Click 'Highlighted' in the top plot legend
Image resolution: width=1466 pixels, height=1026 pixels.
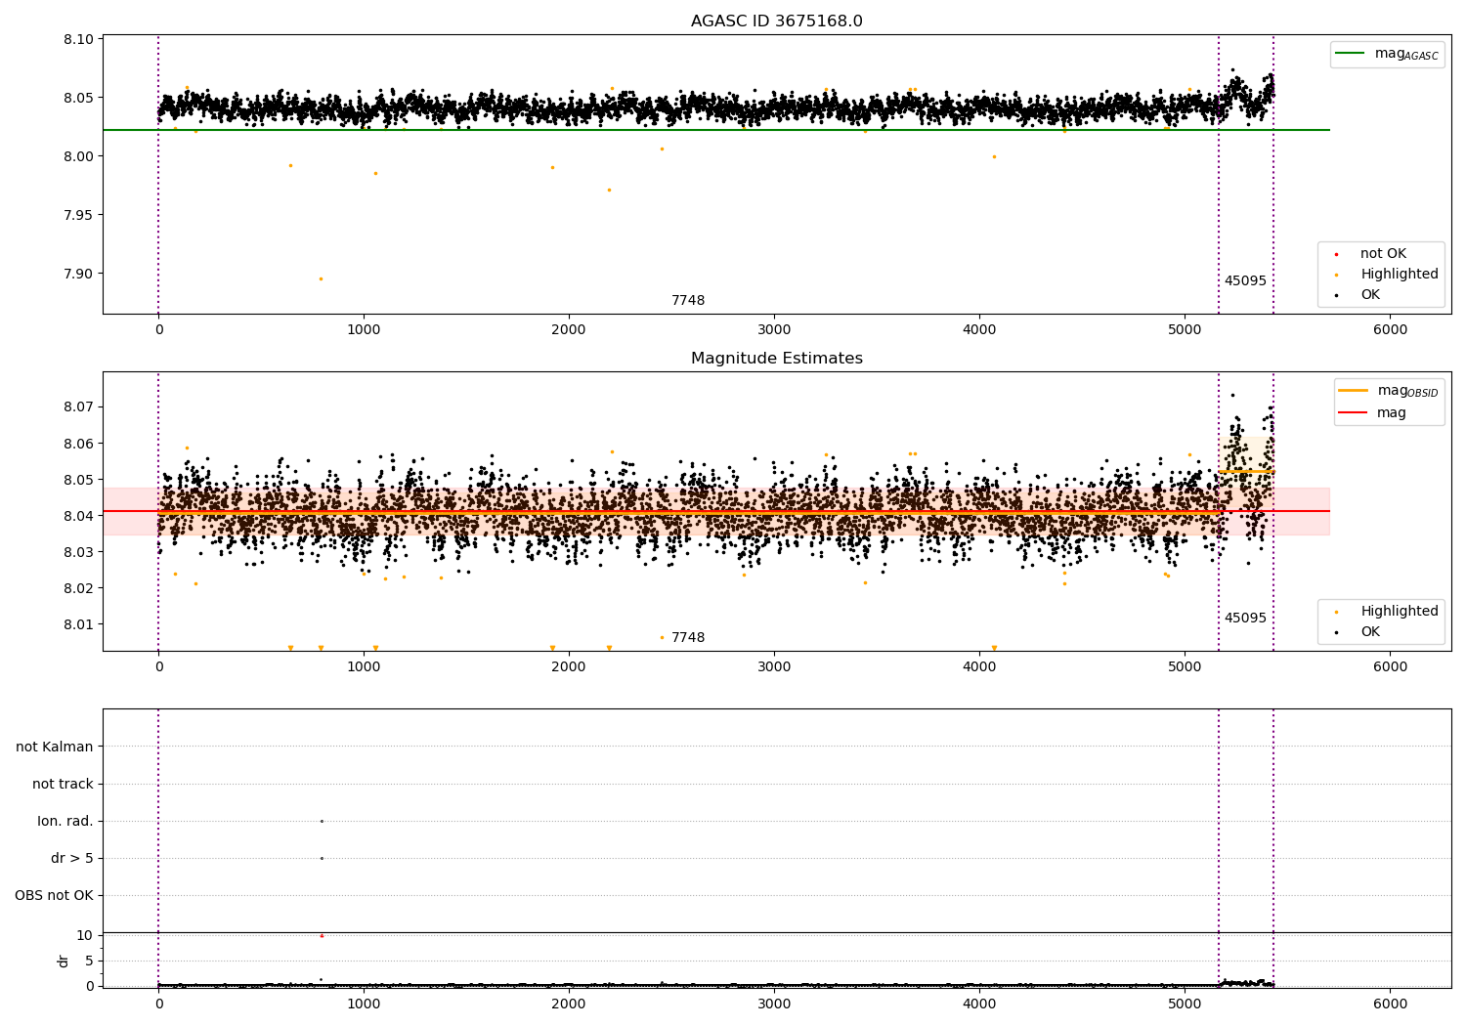coord(1400,275)
